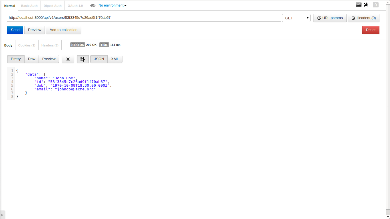Click the "200 OK" status text
The image size is (390, 219).
coord(91,45)
